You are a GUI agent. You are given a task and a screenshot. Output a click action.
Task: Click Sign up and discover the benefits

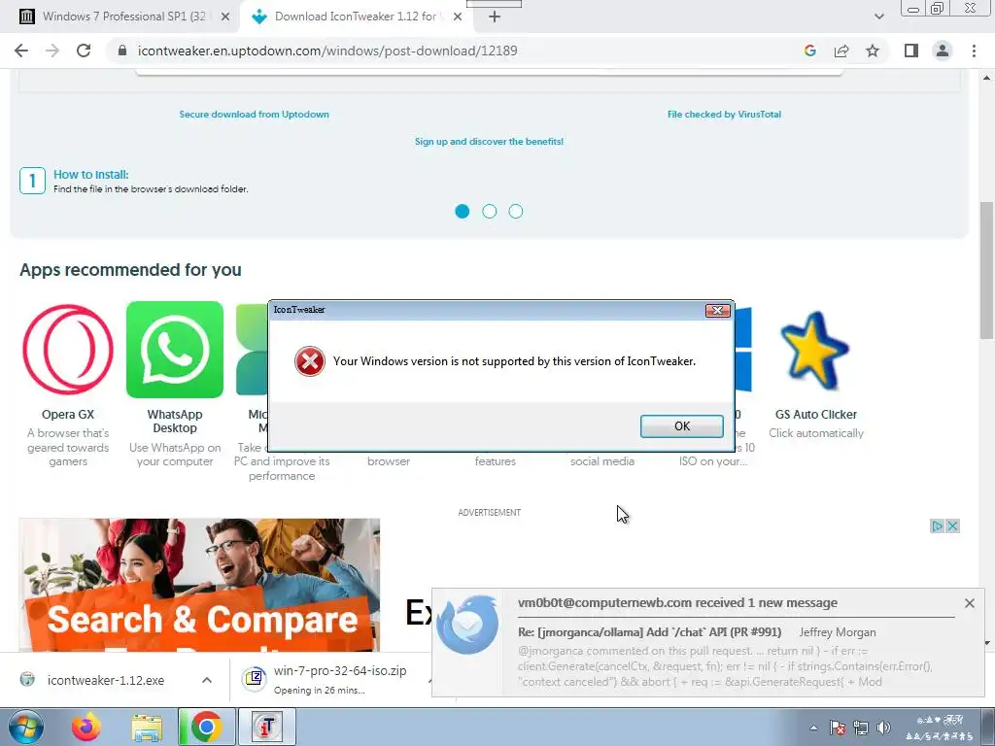(490, 142)
